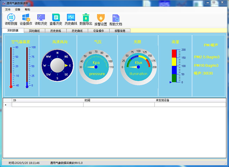Click the 时间 column header
229x167 pixels.
119,100
